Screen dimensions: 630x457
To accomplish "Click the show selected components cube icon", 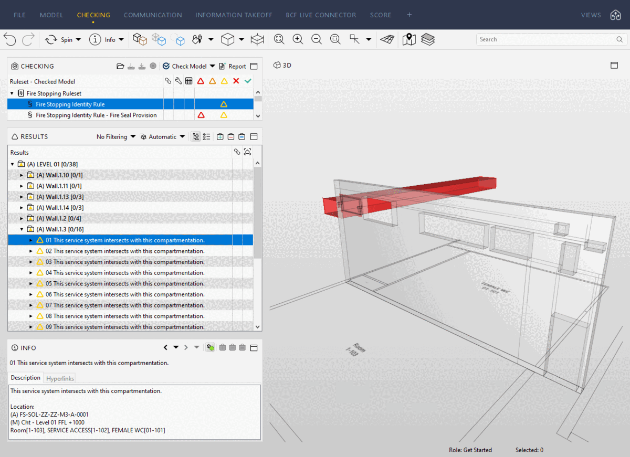I will 140,39.
